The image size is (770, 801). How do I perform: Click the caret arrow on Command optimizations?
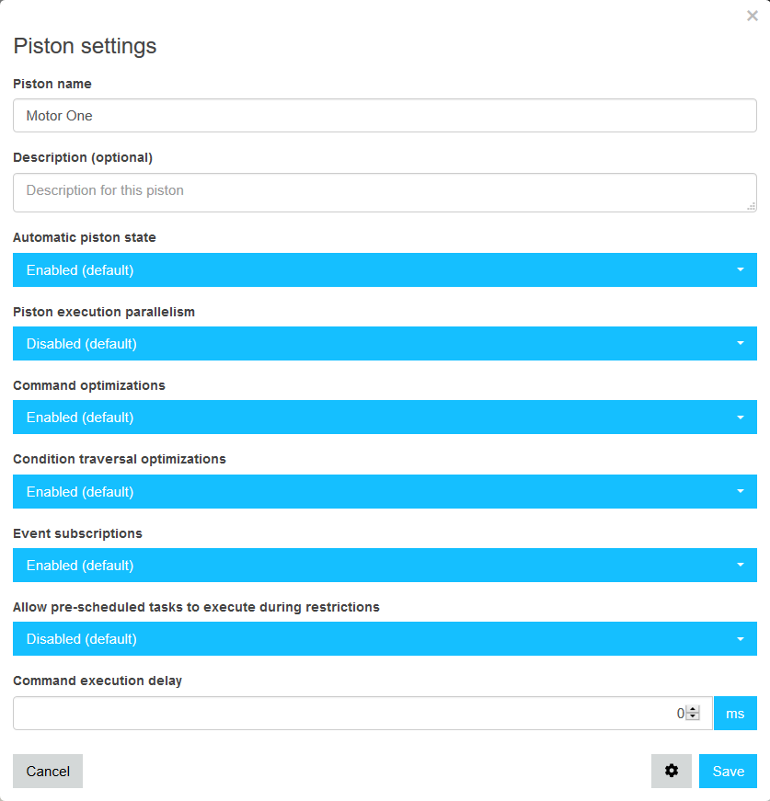click(x=740, y=418)
